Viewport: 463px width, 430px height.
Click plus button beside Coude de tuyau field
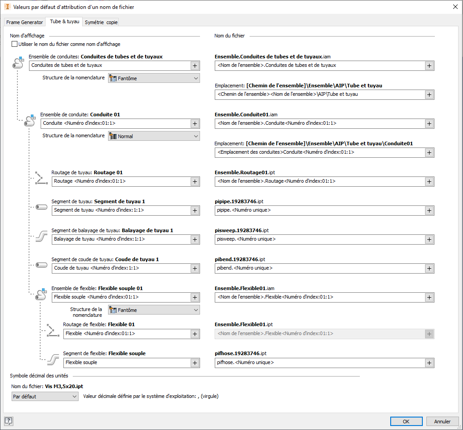(x=195, y=268)
